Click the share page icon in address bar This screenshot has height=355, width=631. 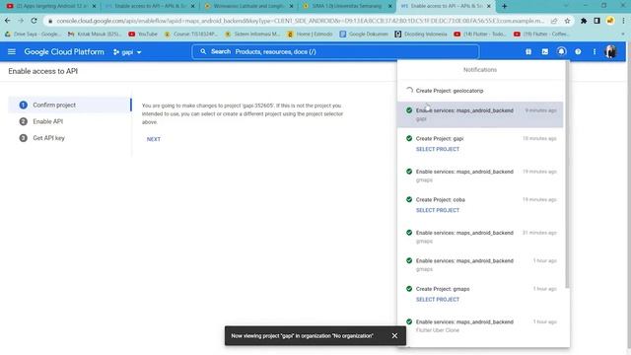[x=554, y=21]
